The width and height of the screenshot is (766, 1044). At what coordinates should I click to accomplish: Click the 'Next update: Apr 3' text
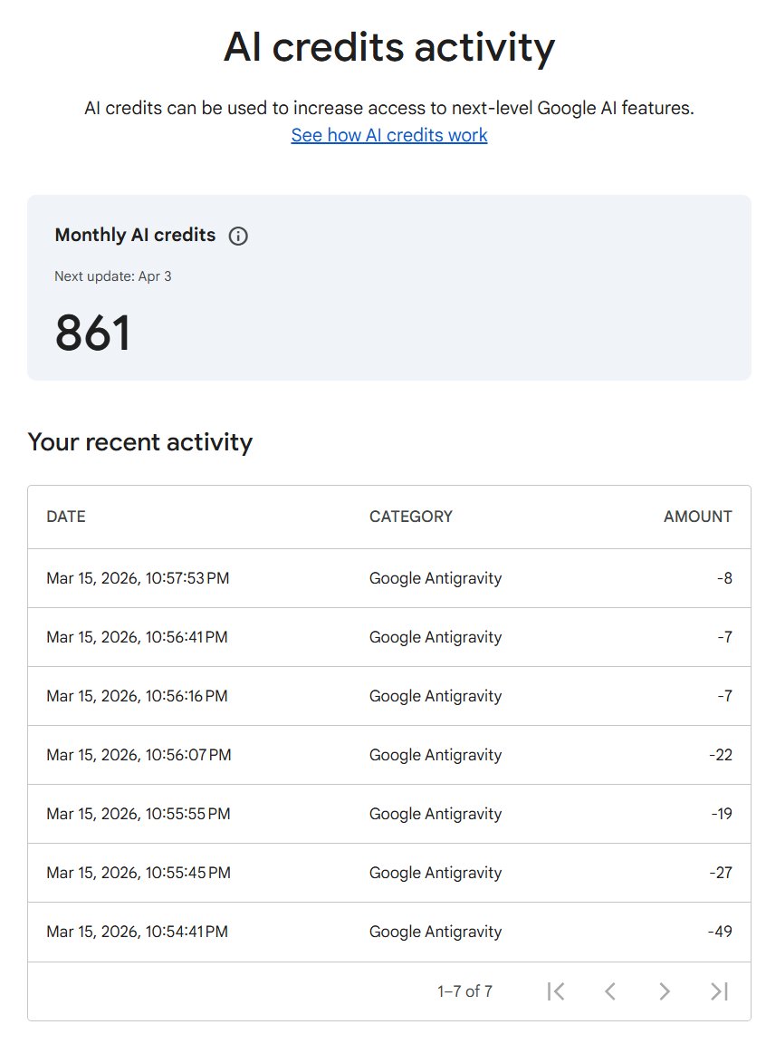(113, 276)
